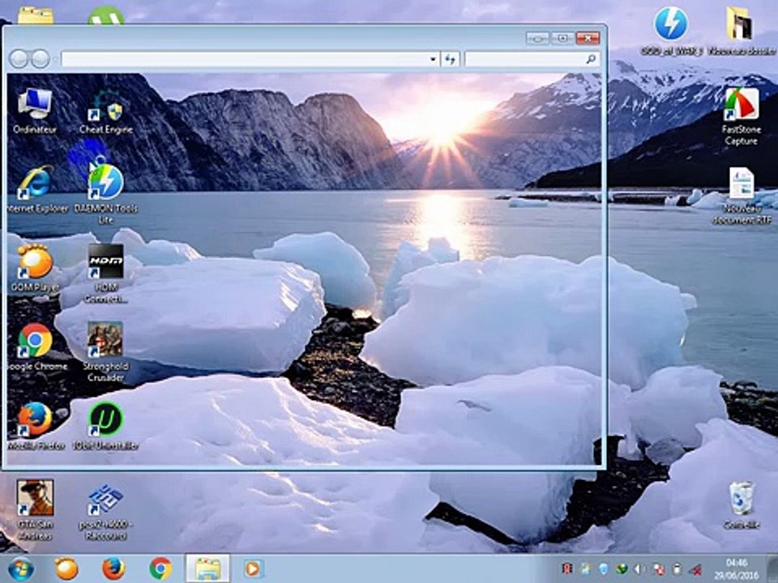
Task: Select the Nouveau document RTF file
Action: [x=742, y=196]
